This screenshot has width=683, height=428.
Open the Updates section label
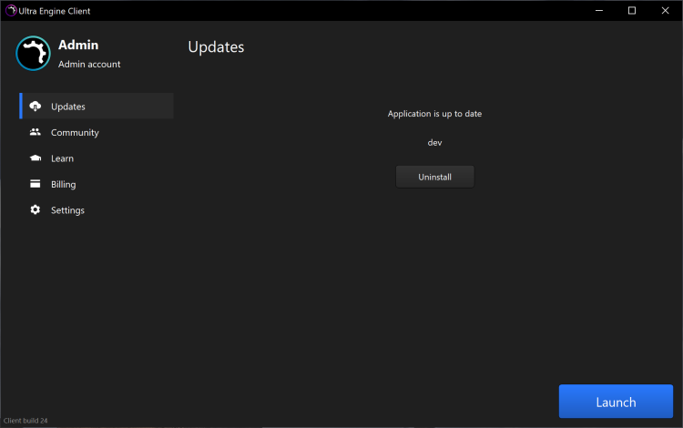[x=68, y=107]
